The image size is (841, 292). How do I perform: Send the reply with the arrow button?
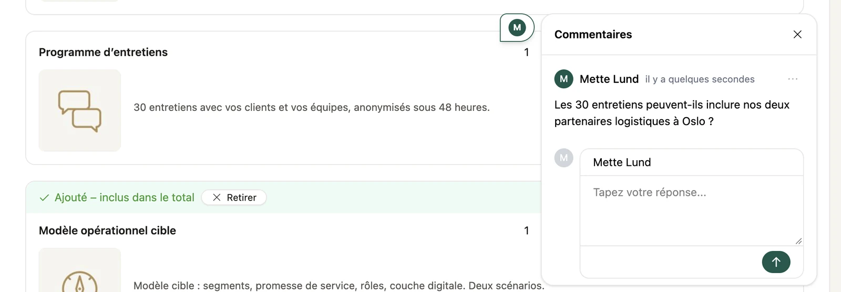776,262
